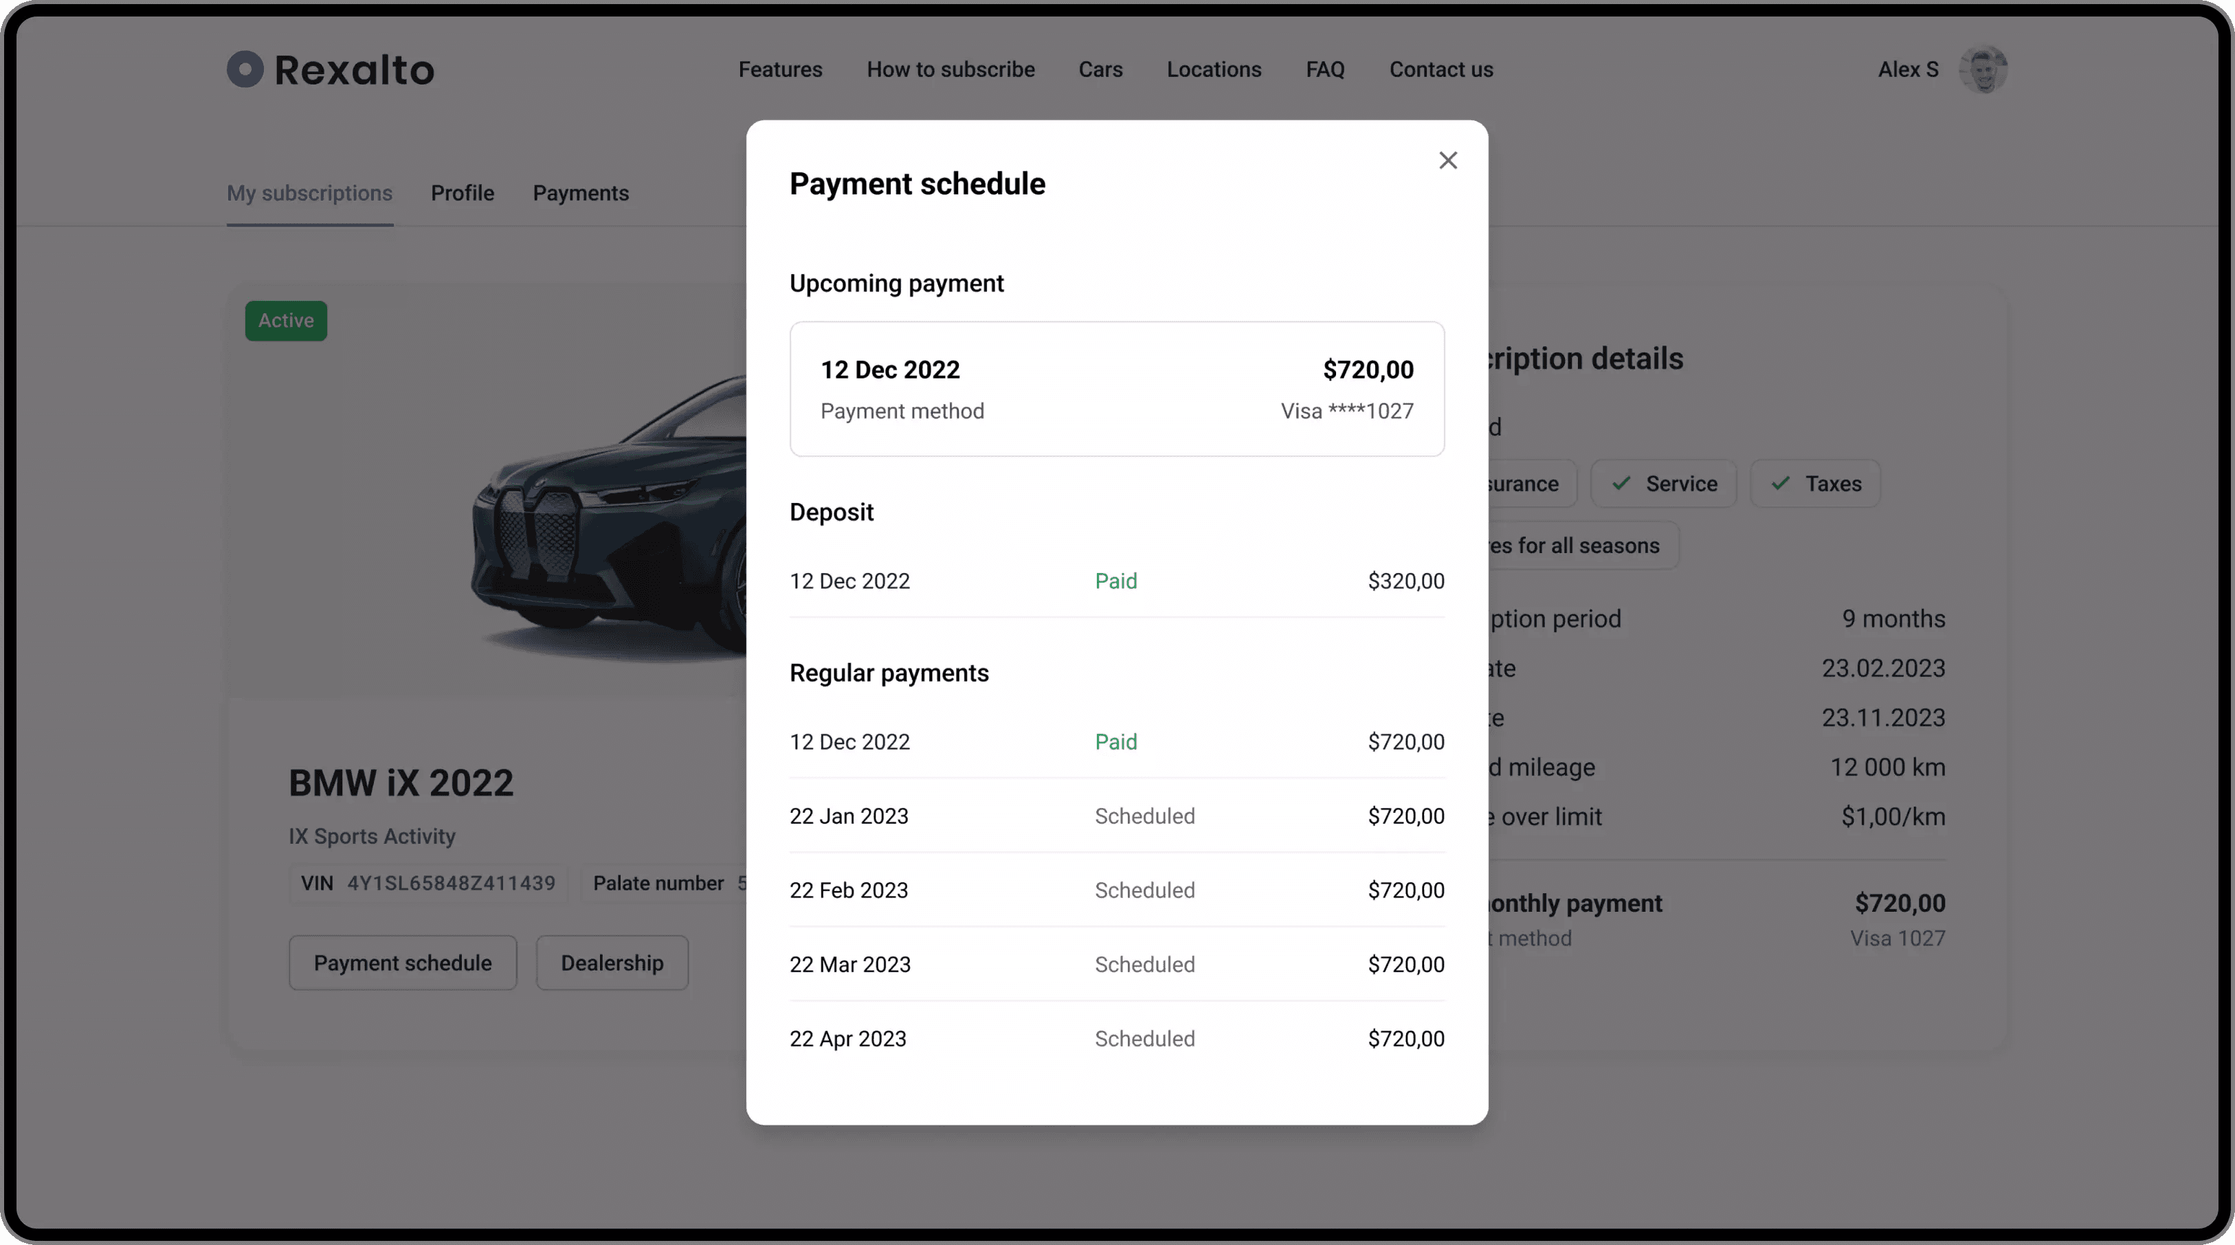2235x1245 pixels.
Task: Open the Locations nav link
Action: (1214, 69)
